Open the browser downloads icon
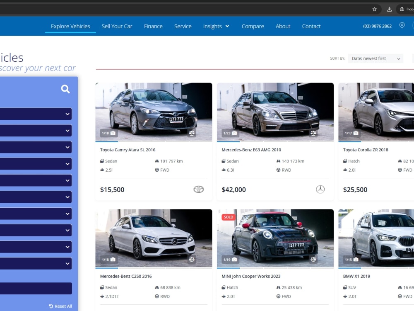Image resolution: width=414 pixels, height=311 pixels. [389, 9]
